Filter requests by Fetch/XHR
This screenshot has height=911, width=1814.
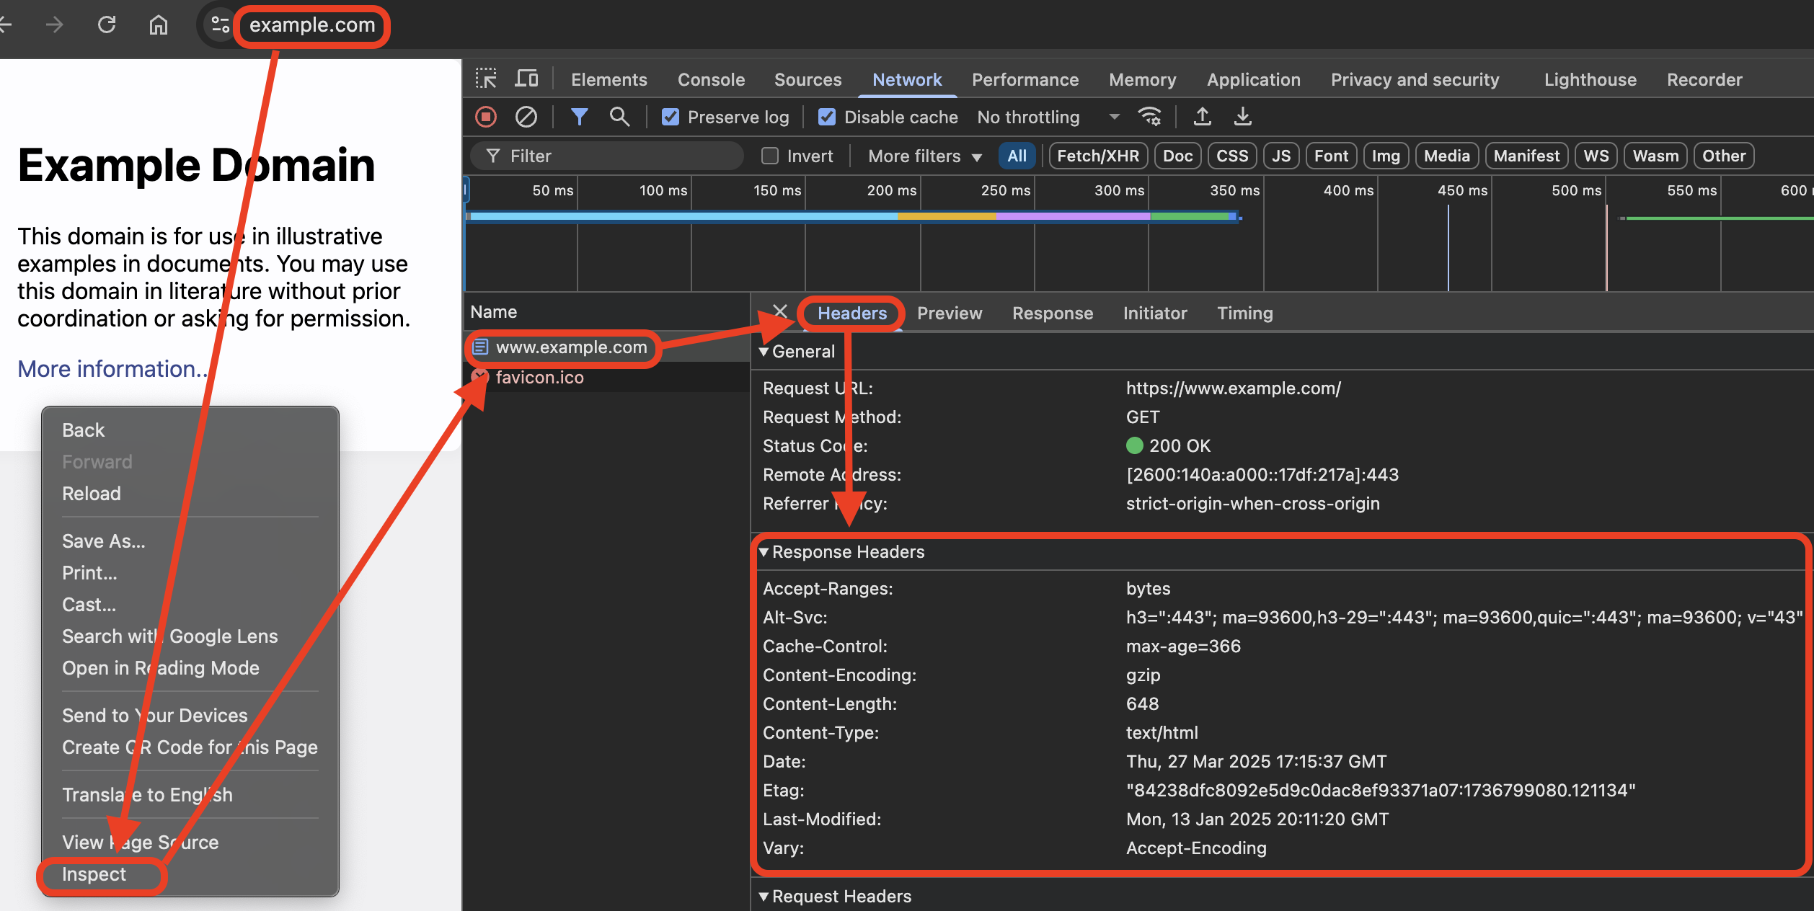pos(1098,156)
